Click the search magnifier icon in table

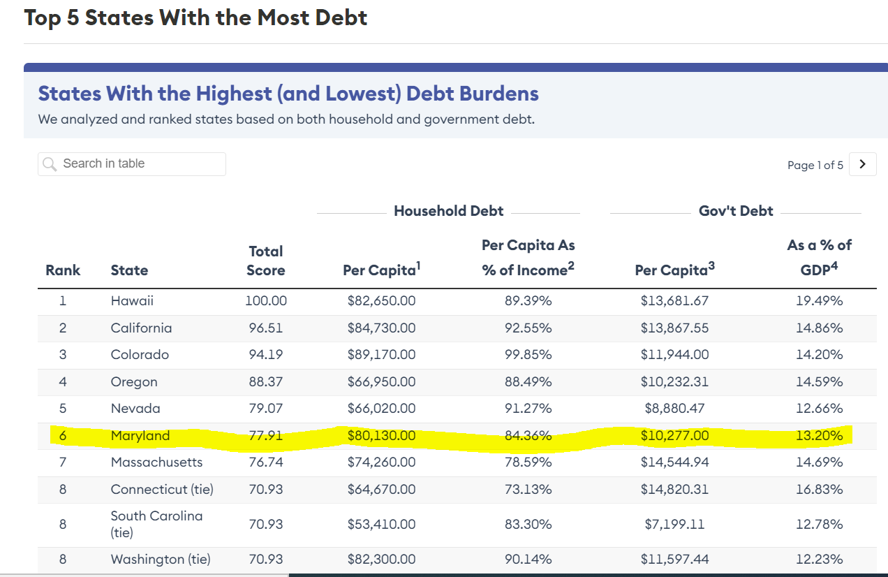pos(50,164)
